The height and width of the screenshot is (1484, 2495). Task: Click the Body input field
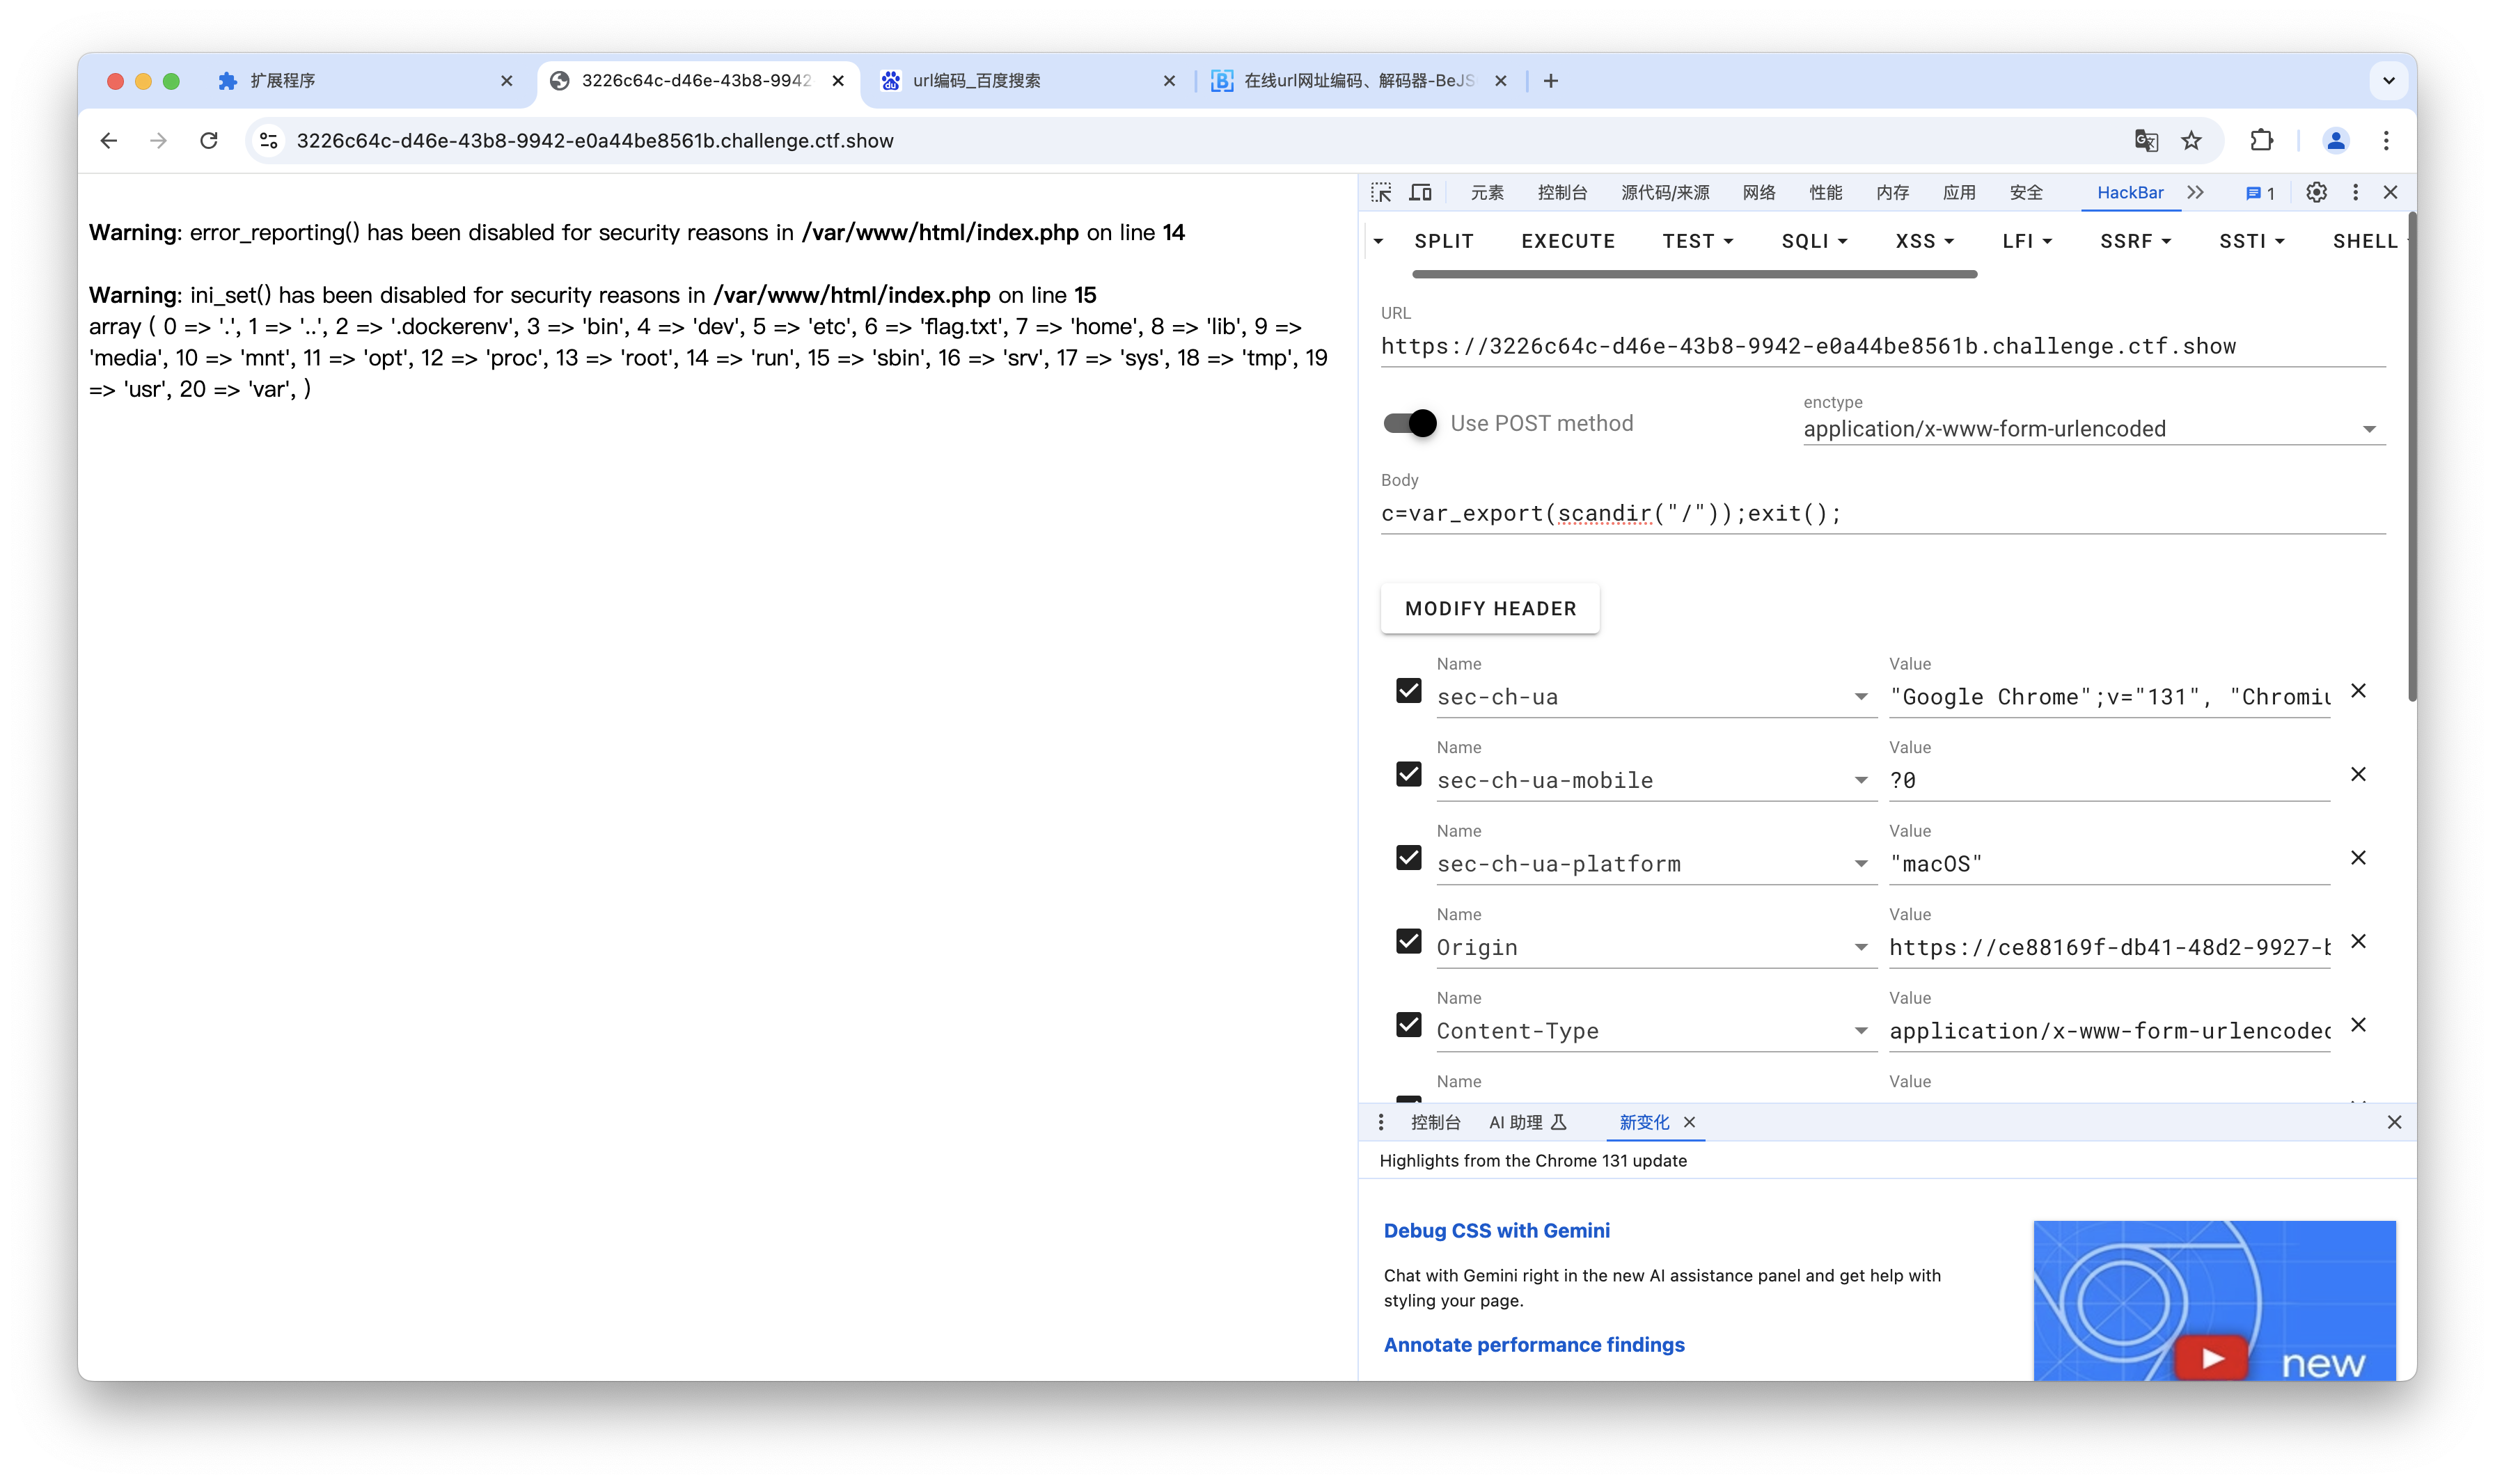coord(1883,514)
